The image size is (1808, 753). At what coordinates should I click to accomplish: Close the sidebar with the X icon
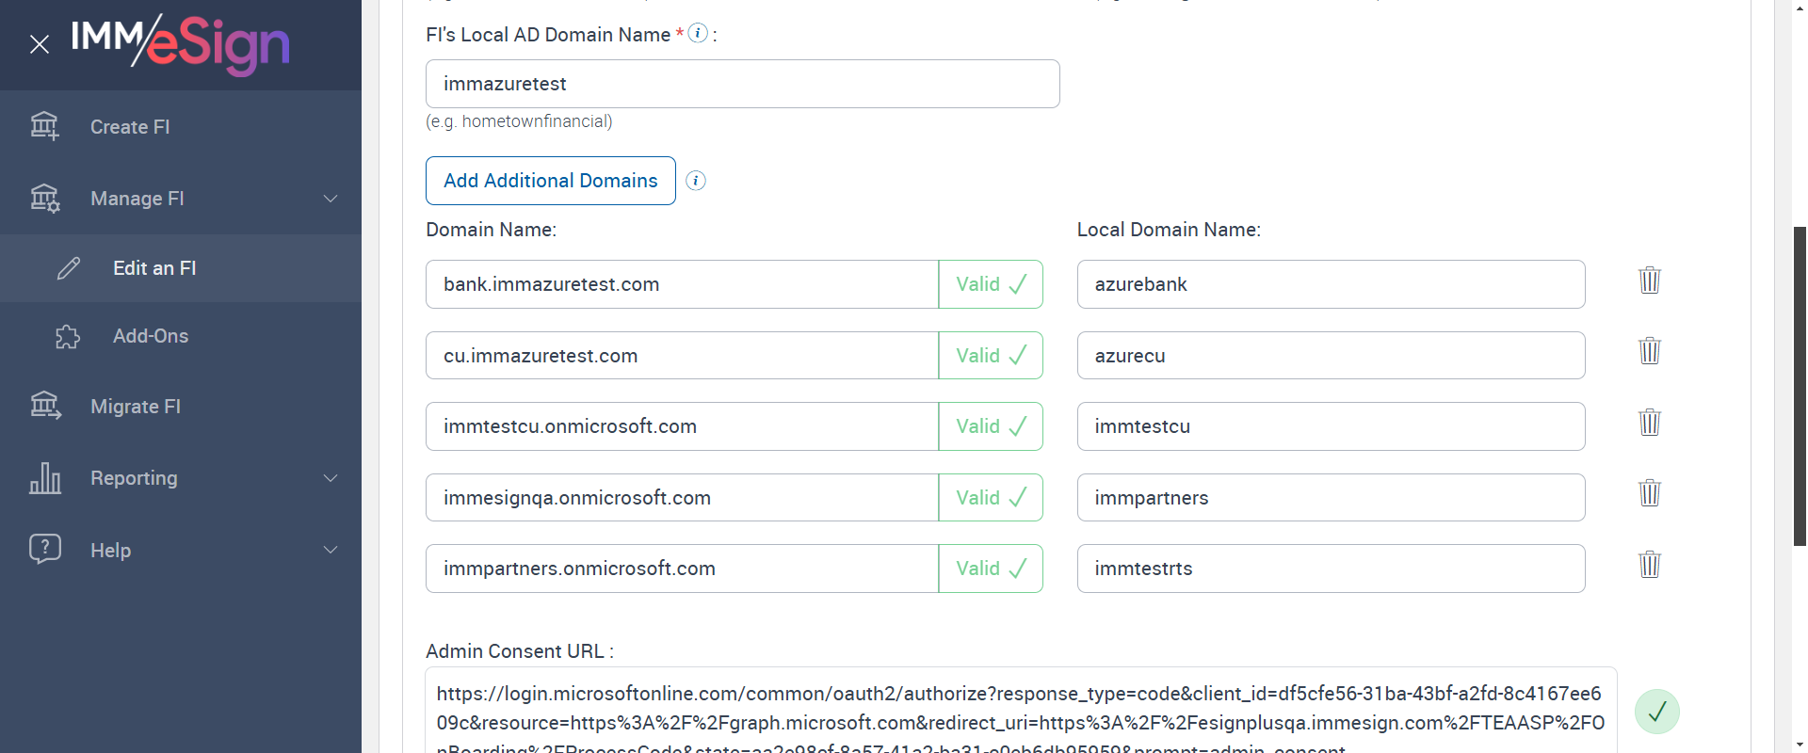(40, 44)
